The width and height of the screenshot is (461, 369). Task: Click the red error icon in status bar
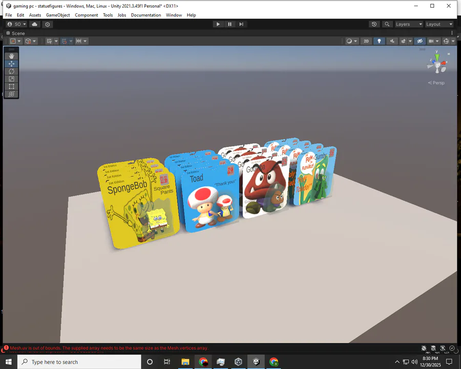coord(6,348)
